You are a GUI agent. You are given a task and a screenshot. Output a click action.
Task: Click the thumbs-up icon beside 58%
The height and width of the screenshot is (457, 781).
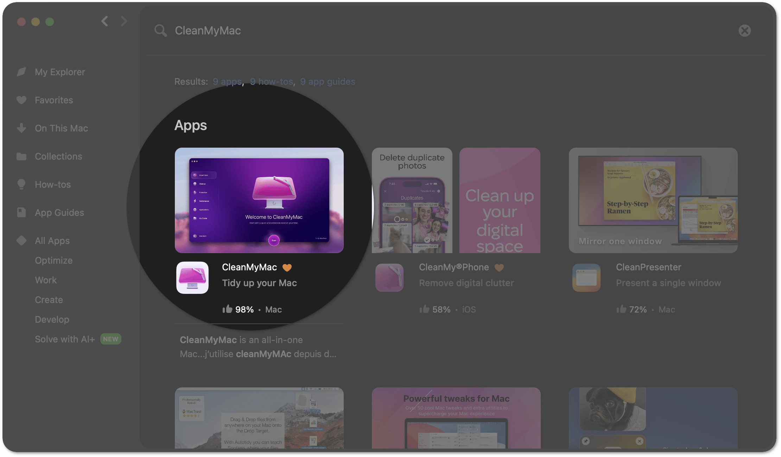(x=424, y=309)
